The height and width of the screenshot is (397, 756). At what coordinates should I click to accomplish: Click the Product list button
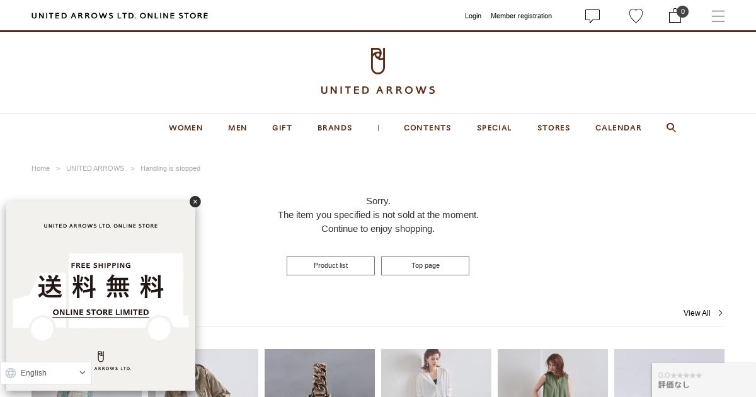[x=331, y=266]
